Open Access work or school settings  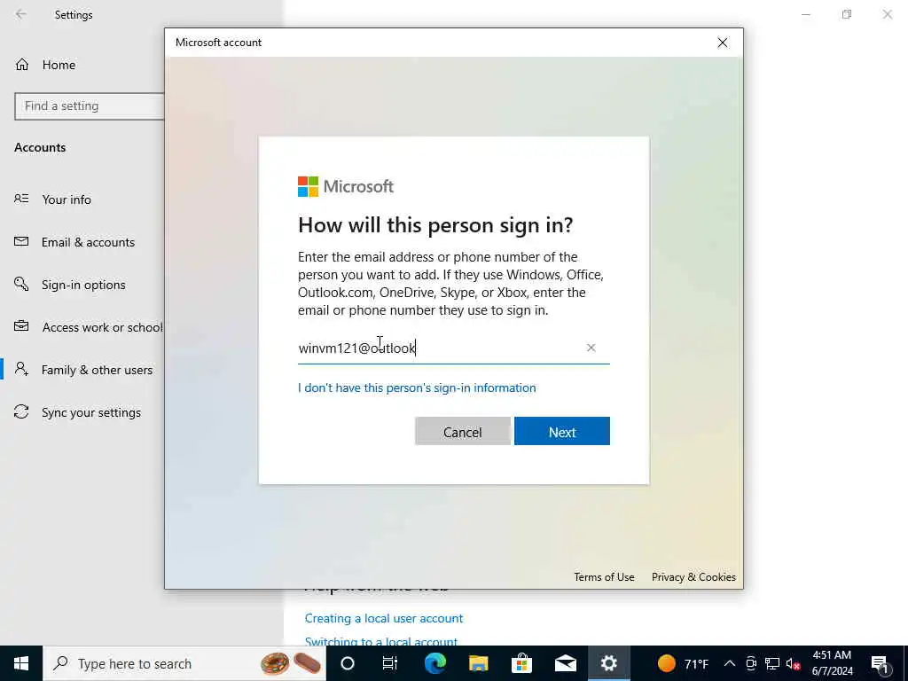[x=103, y=327]
